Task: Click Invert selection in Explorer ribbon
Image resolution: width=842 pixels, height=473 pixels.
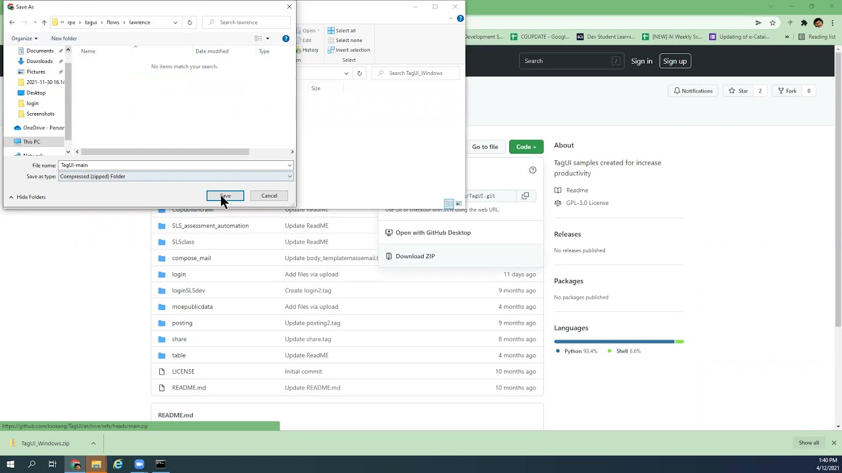Action: [x=349, y=50]
